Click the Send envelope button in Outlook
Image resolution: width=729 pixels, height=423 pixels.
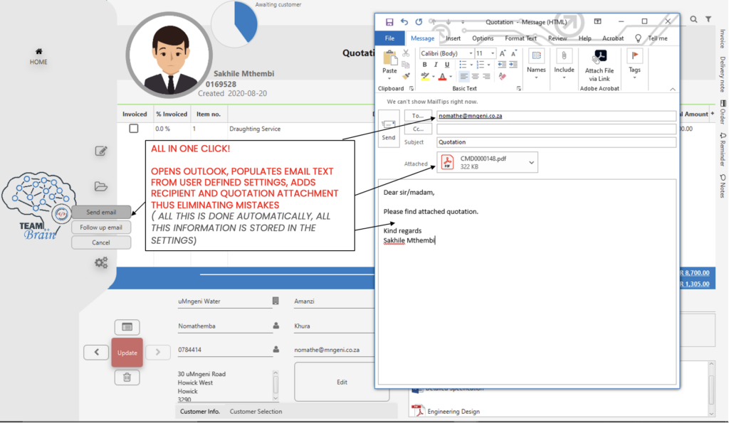[x=389, y=129]
